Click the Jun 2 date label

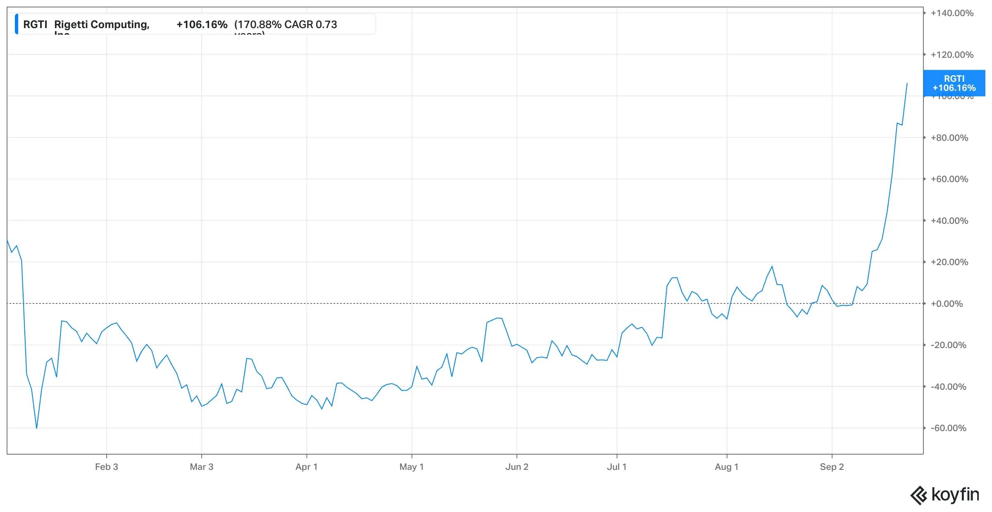(x=517, y=467)
